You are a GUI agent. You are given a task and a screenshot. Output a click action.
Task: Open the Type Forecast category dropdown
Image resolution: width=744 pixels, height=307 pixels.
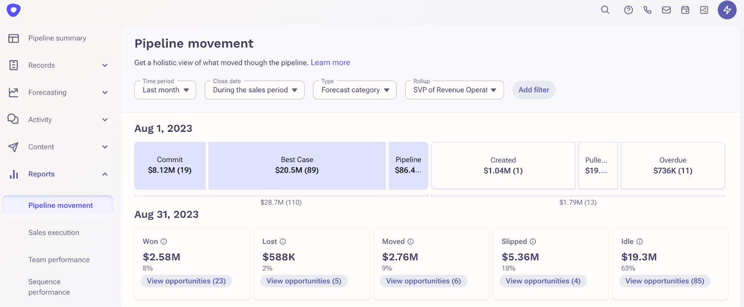pyautogui.click(x=354, y=90)
